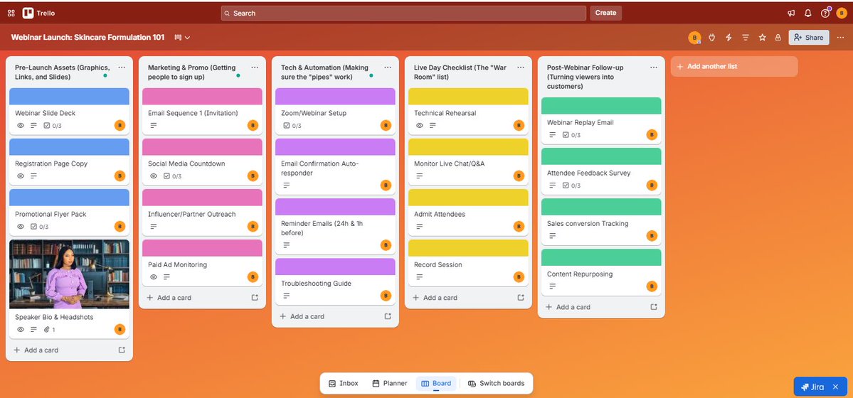Image resolution: width=853 pixels, height=398 pixels.
Task: Open the automation lightning bolt icon
Action: (x=729, y=38)
